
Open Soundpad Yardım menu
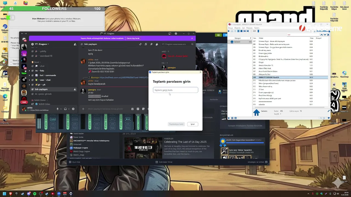point(257,28)
